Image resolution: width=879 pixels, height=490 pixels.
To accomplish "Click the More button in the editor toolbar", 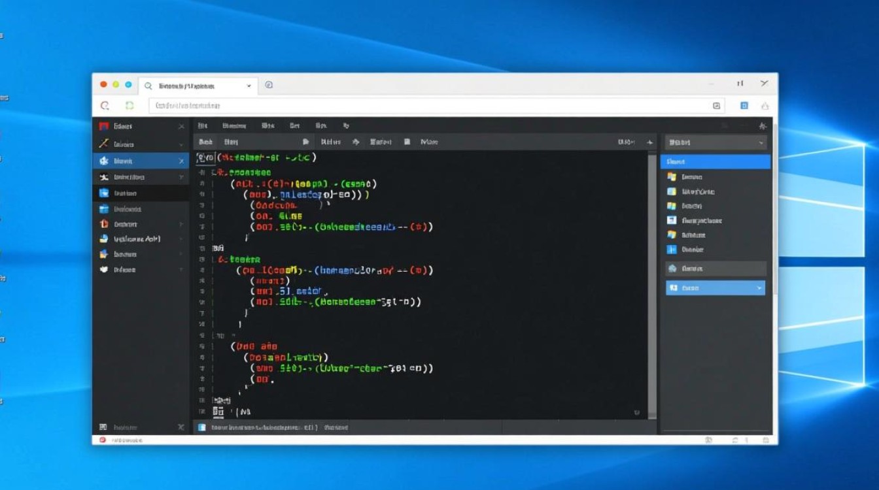I will click(430, 142).
